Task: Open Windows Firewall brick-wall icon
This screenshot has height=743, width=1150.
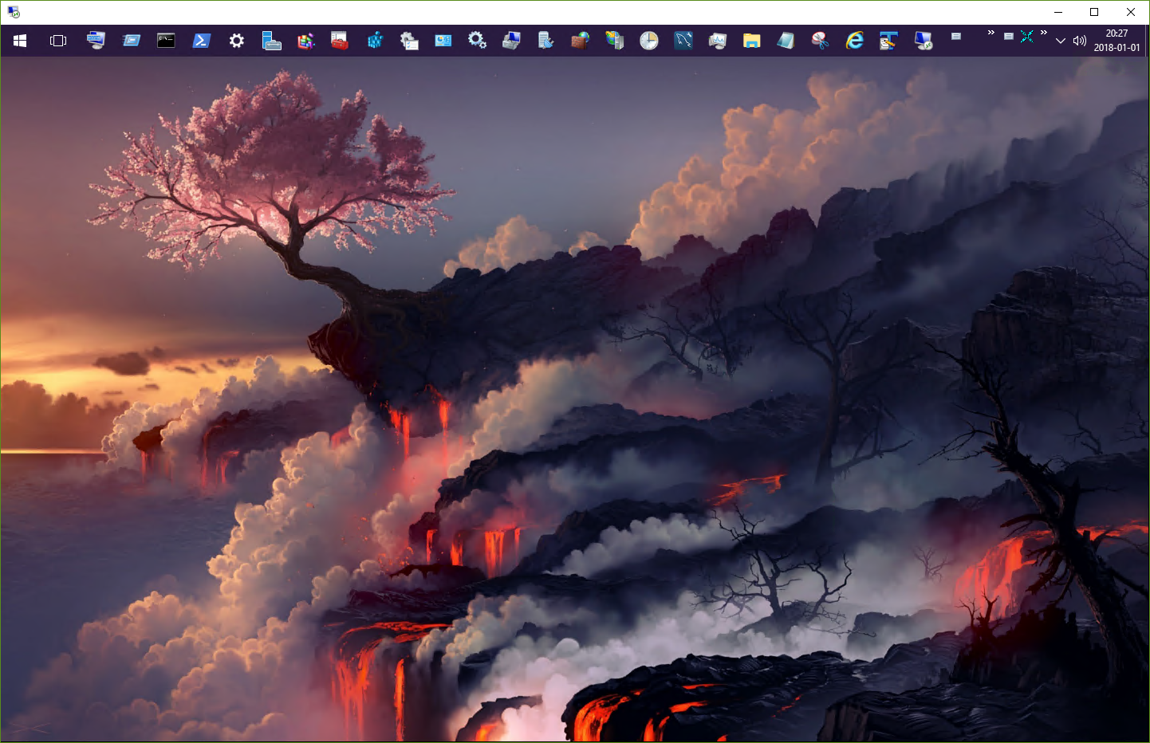Action: [580, 41]
